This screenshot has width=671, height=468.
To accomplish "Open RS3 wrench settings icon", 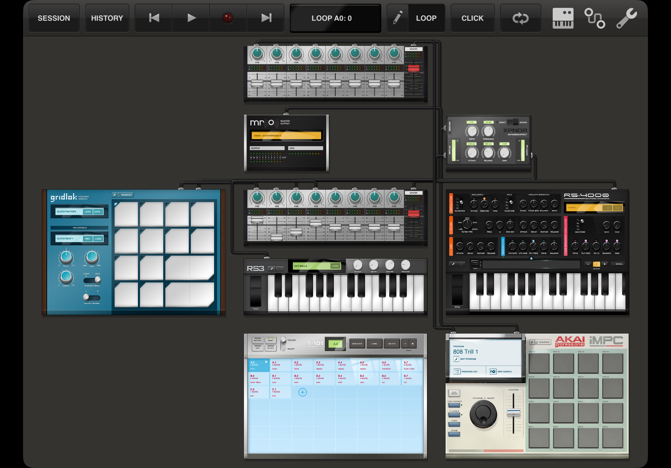I will tap(272, 269).
